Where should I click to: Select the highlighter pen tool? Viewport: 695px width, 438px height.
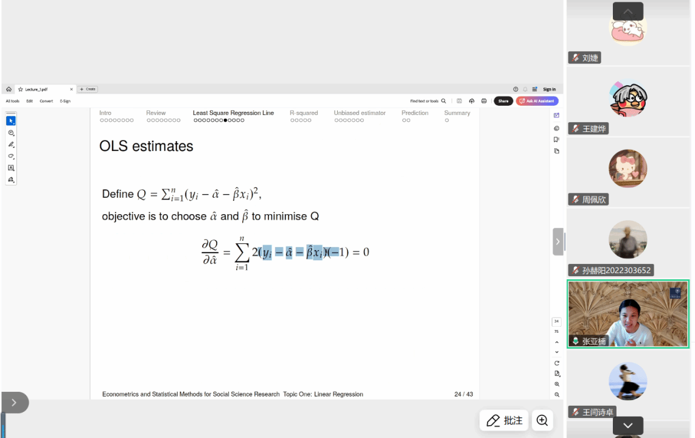pos(11,145)
